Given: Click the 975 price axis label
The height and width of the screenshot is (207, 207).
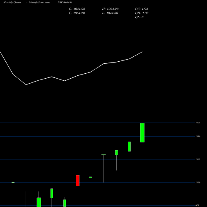Looking at the screenshot, I should (197, 205).
